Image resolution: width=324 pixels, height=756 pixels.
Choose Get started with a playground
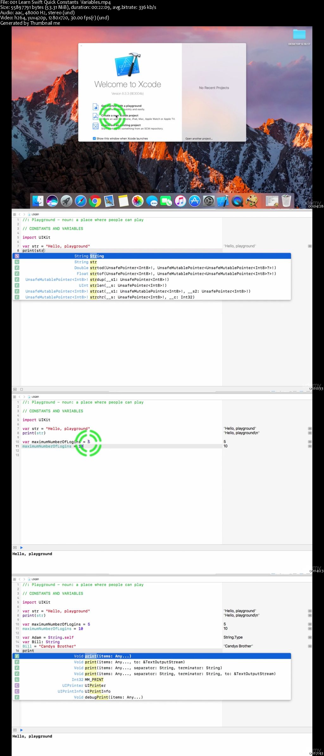pos(121,106)
